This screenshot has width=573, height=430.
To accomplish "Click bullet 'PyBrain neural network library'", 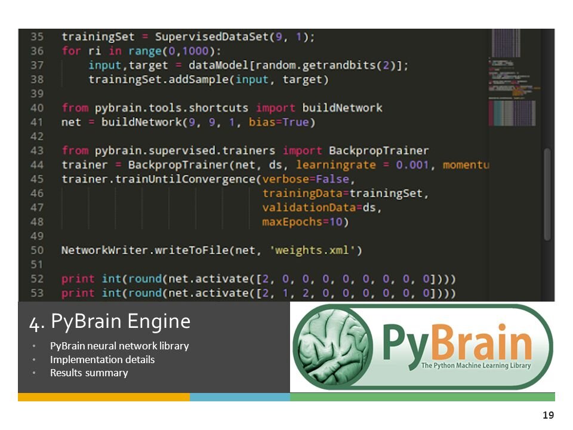I will (x=119, y=346).
